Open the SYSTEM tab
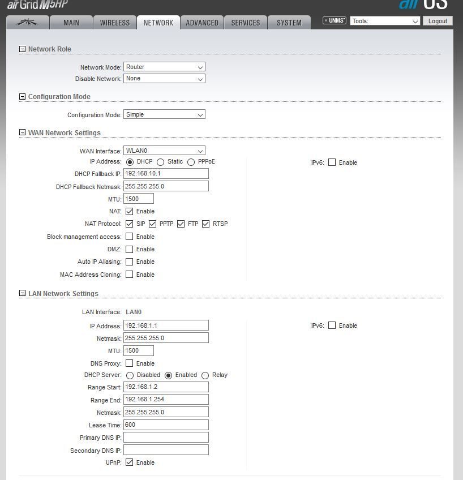The height and width of the screenshot is (480, 463). point(289,23)
